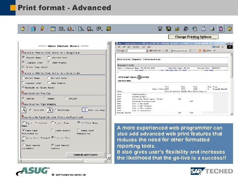Select the Legal paper size radio
Image resolution: width=238 pixels, height=178 pixels.
tap(45, 98)
